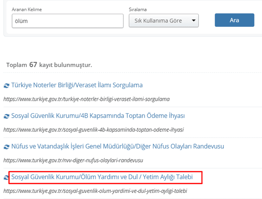Click the 4b-kapsaminda-toptan-odeme-ihyasi URL text
Image resolution: width=262 pixels, height=199 pixels.
(x=94, y=129)
